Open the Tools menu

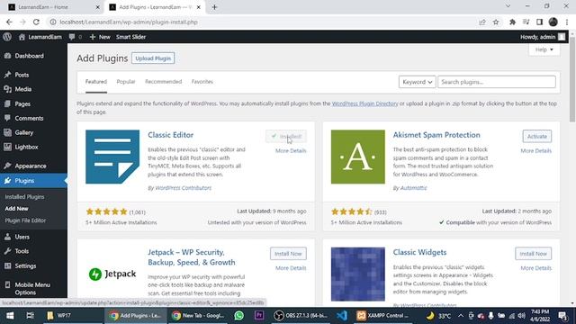tap(22, 251)
